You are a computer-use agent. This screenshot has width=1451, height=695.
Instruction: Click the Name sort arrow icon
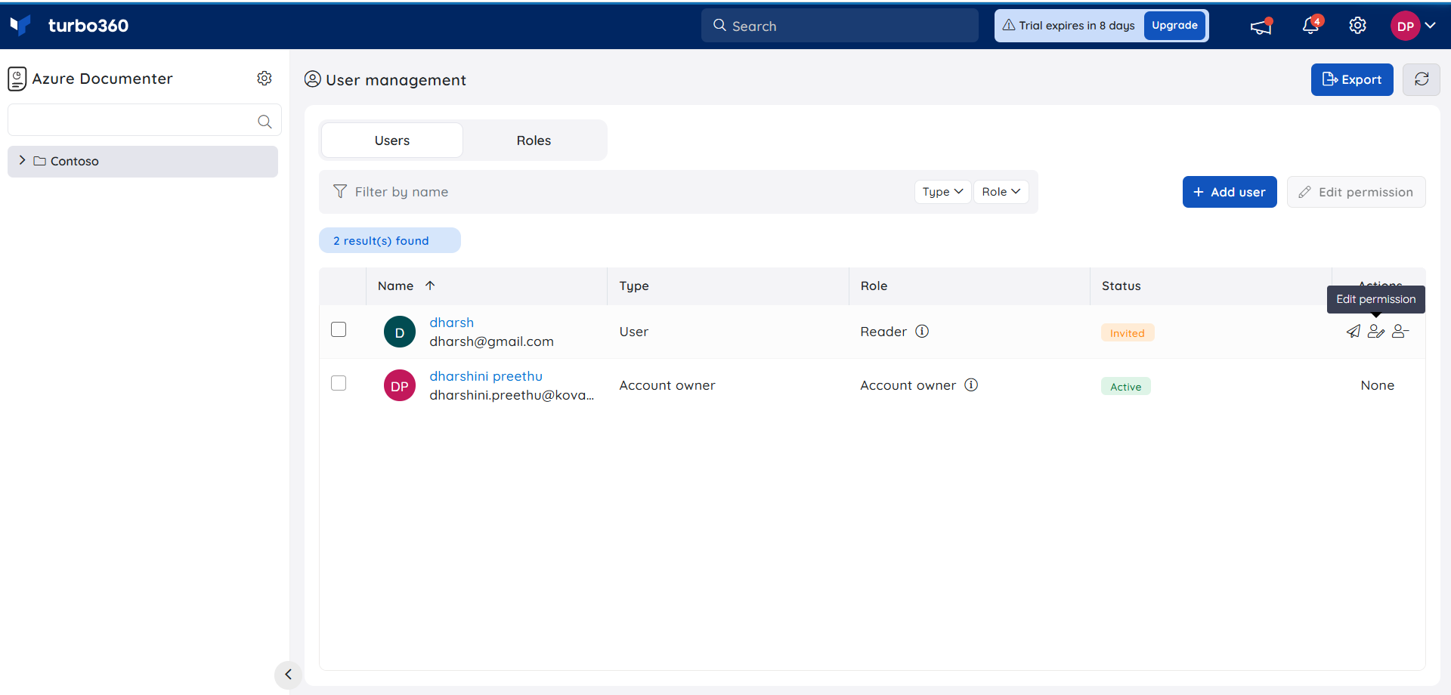430,286
